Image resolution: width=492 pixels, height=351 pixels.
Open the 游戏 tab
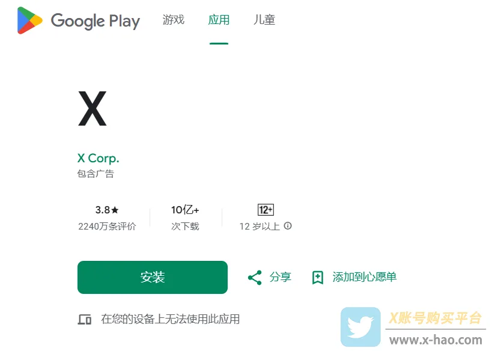pos(173,20)
